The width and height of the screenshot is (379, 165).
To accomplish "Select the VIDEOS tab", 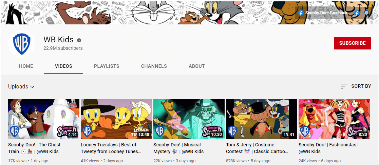I will (63, 66).
